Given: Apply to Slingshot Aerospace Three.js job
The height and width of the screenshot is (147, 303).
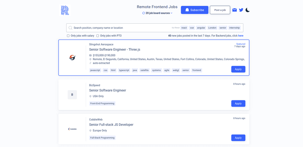Looking at the screenshot, I should [238, 69].
